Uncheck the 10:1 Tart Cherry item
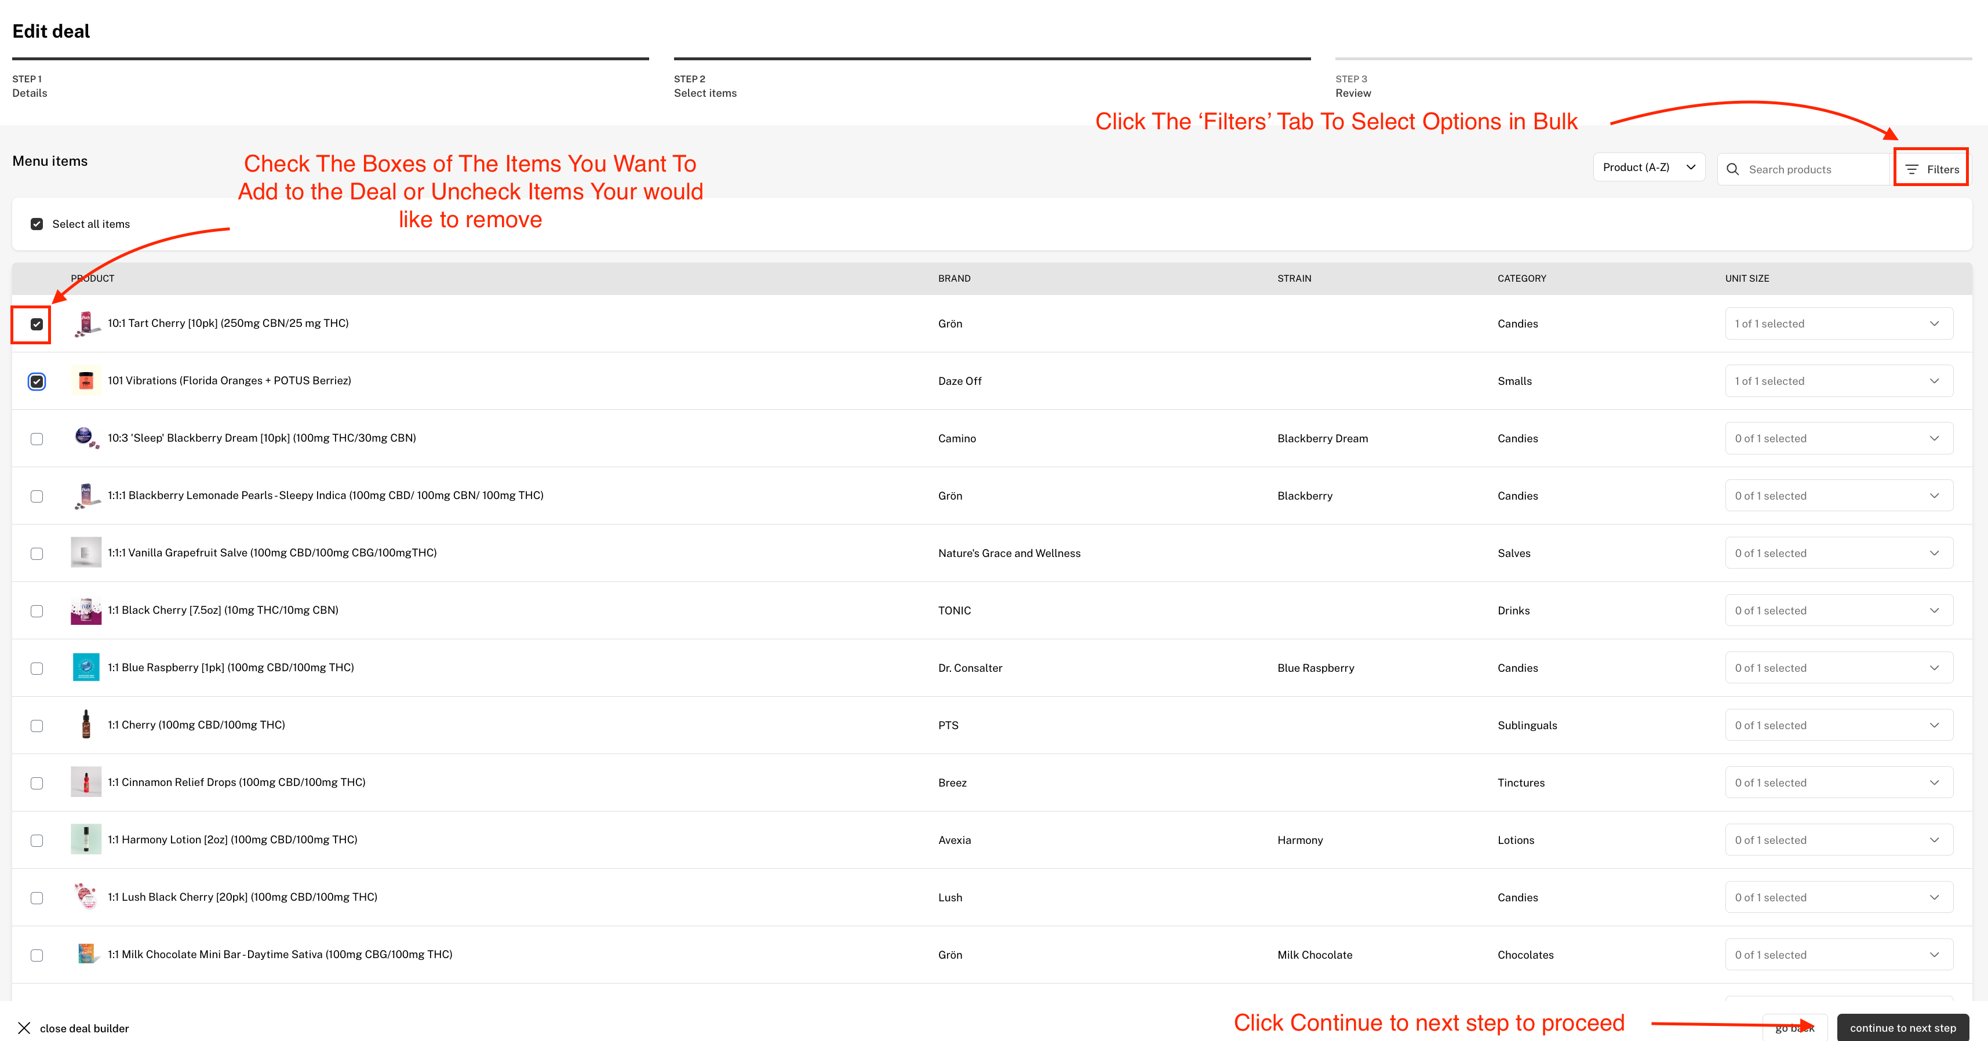This screenshot has width=1988, height=1041. 37,324
